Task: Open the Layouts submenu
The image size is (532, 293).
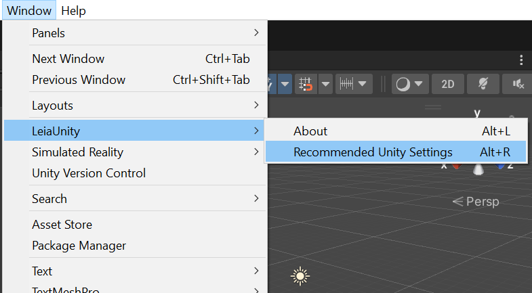Action: tap(135, 106)
